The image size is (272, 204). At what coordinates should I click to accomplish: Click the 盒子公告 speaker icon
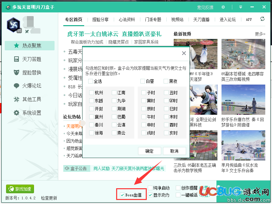click(67, 168)
